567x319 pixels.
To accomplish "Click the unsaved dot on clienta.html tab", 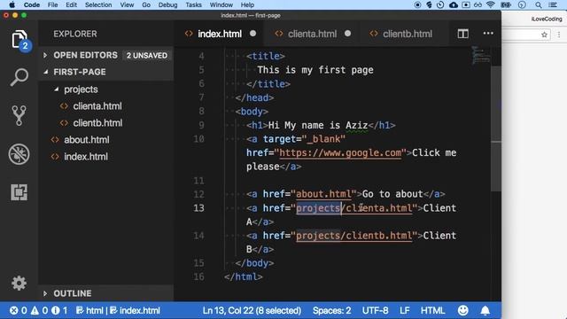I will click(347, 34).
